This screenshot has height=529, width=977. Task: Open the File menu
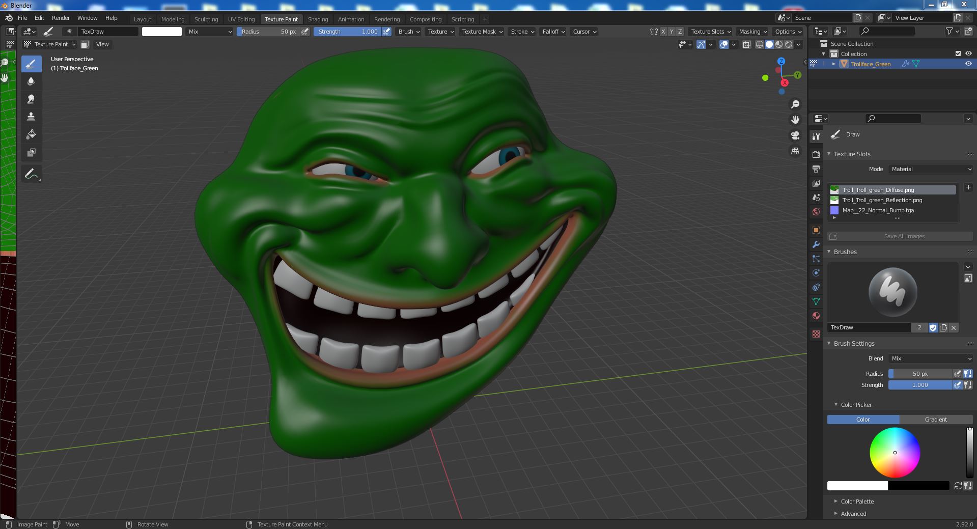pyautogui.click(x=22, y=18)
